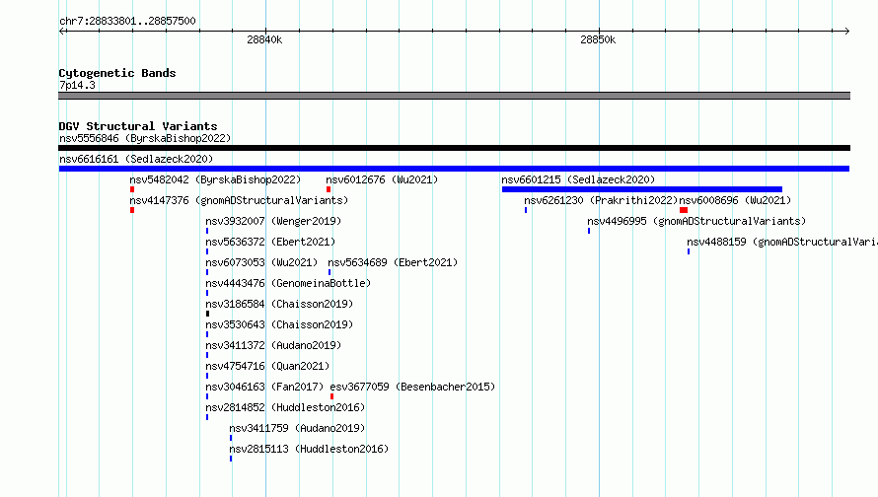Open nsv3530643 (Chaisson2019) label
Image resolution: width=878 pixels, height=497 pixels.
coord(279,324)
